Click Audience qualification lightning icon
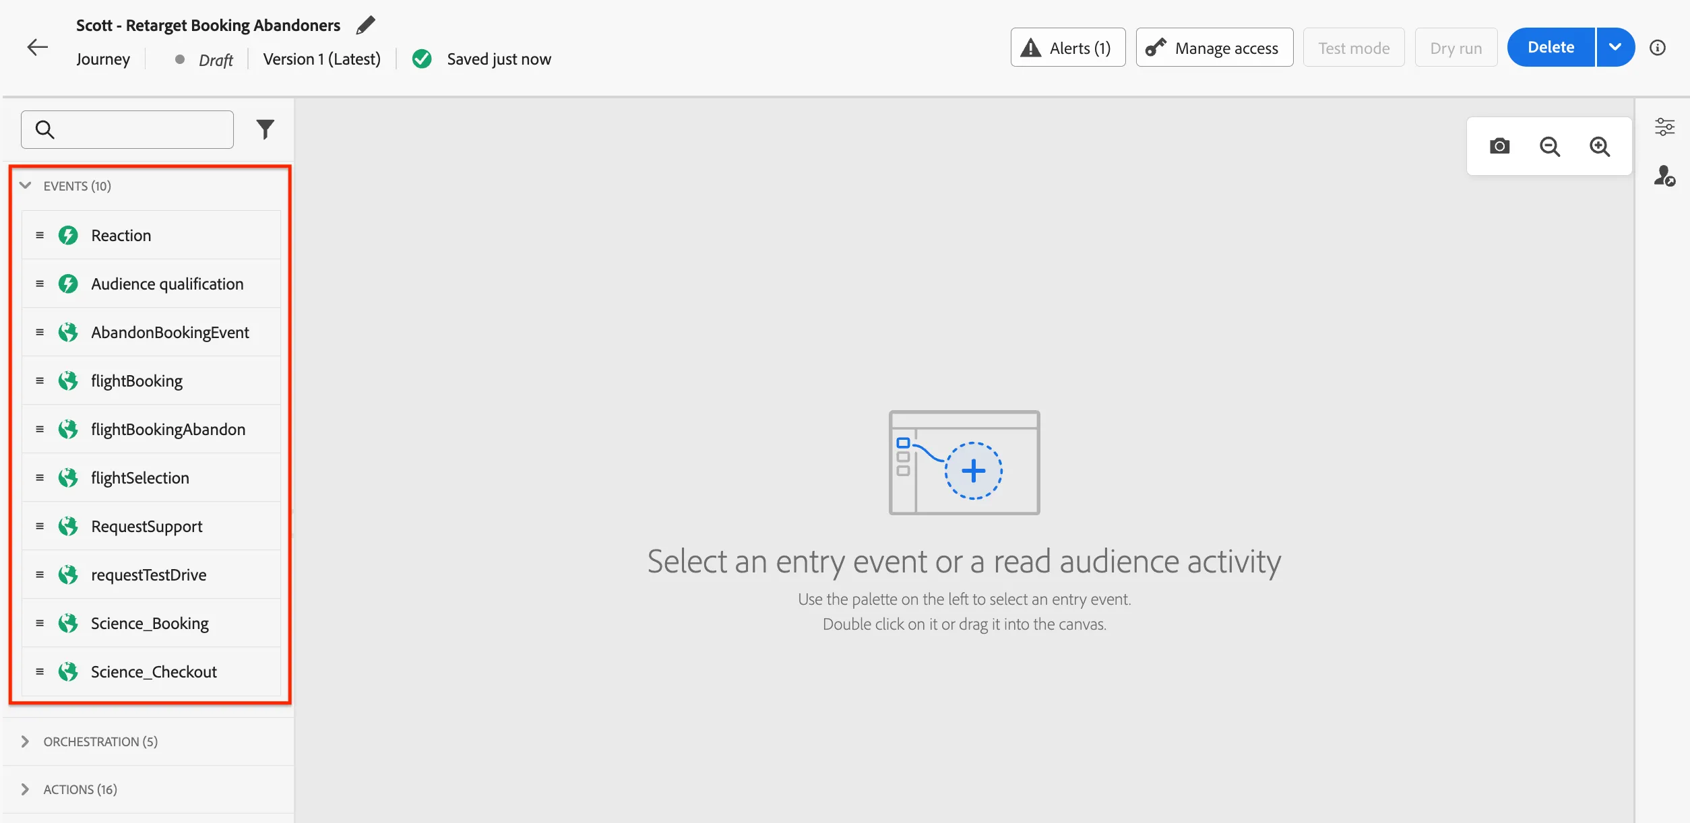Screen dimensions: 1690x823 click(68, 284)
